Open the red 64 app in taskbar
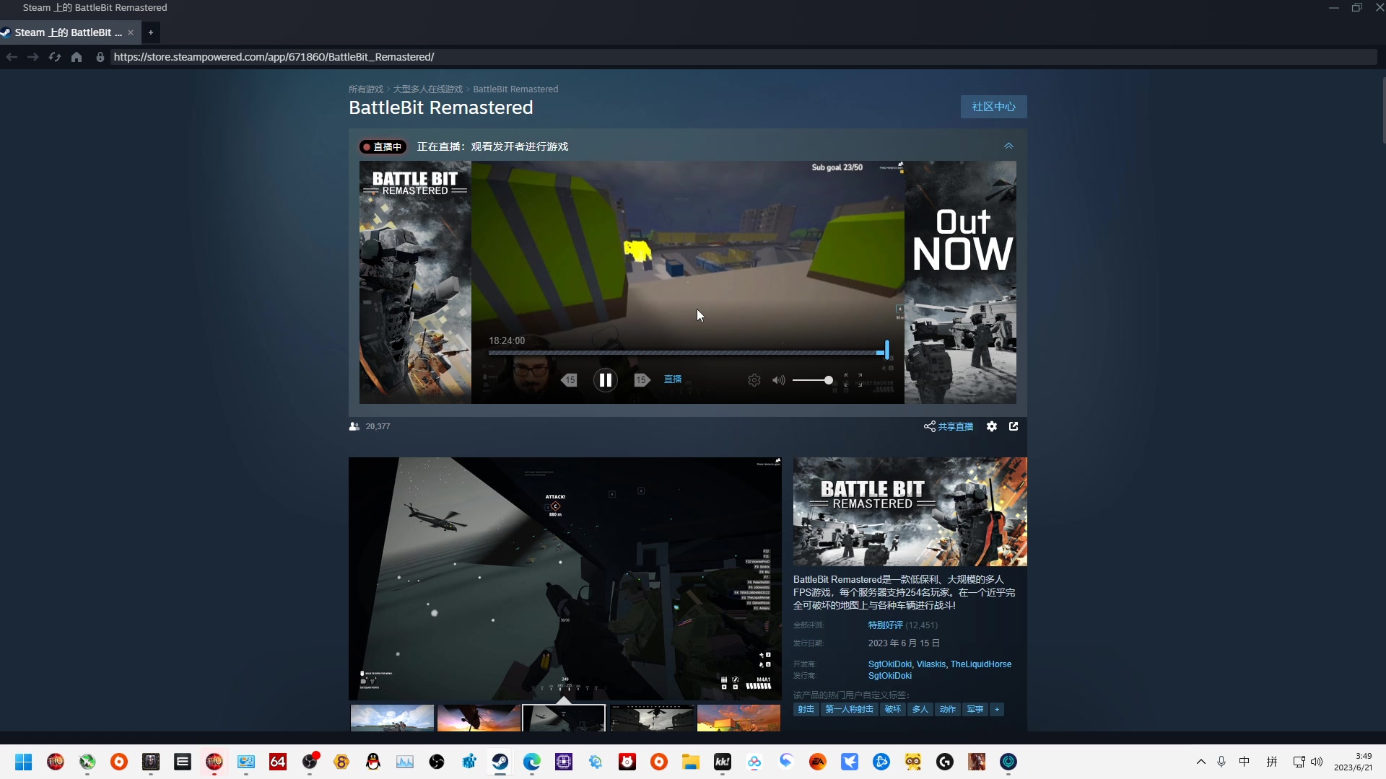Image resolution: width=1386 pixels, height=779 pixels. [x=278, y=762]
